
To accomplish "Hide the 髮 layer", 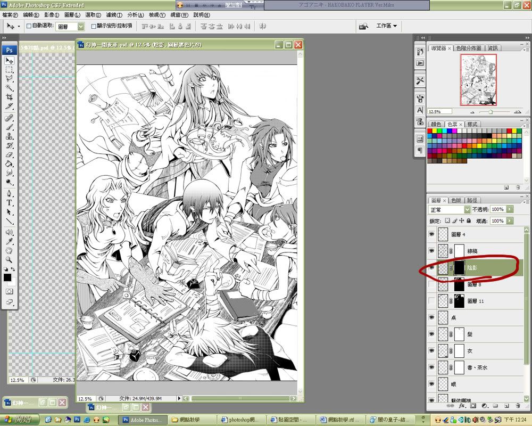I will (431, 334).
